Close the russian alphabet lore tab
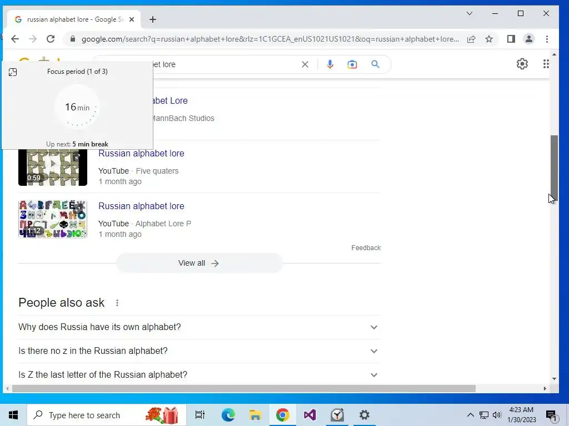The height and width of the screenshot is (426, 569). [x=132, y=19]
